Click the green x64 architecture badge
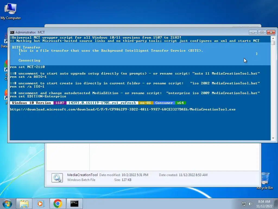 pos(180,103)
